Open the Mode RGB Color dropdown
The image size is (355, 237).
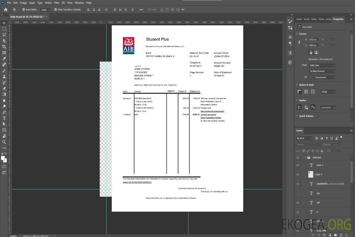pos(322,65)
